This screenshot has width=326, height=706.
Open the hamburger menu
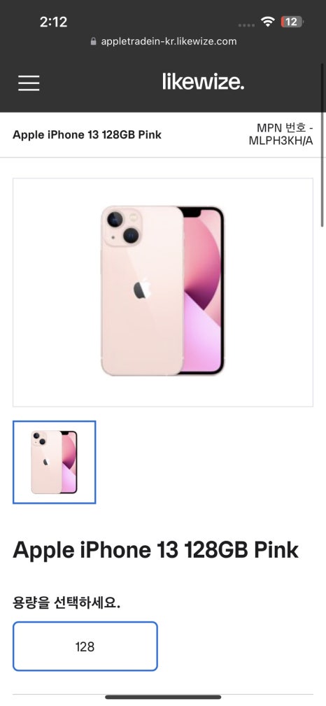click(x=29, y=83)
